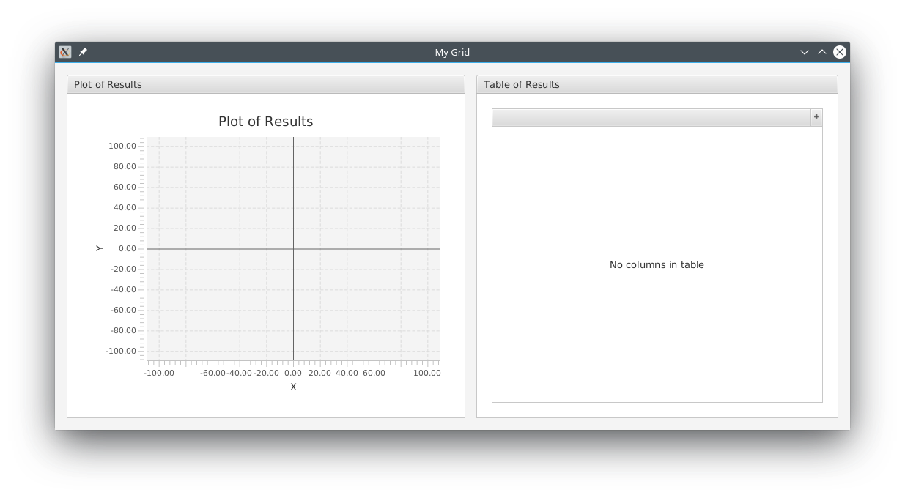Click the 'My Grid' window title
Viewport: 905px width, 498px height.
[452, 52]
